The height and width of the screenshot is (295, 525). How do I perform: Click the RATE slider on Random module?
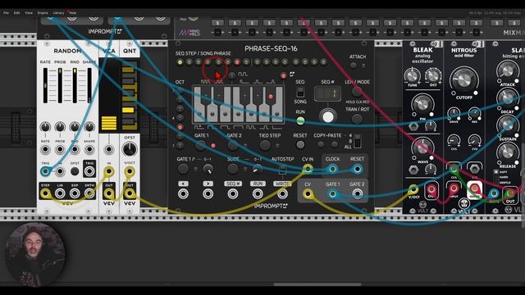coord(45,85)
